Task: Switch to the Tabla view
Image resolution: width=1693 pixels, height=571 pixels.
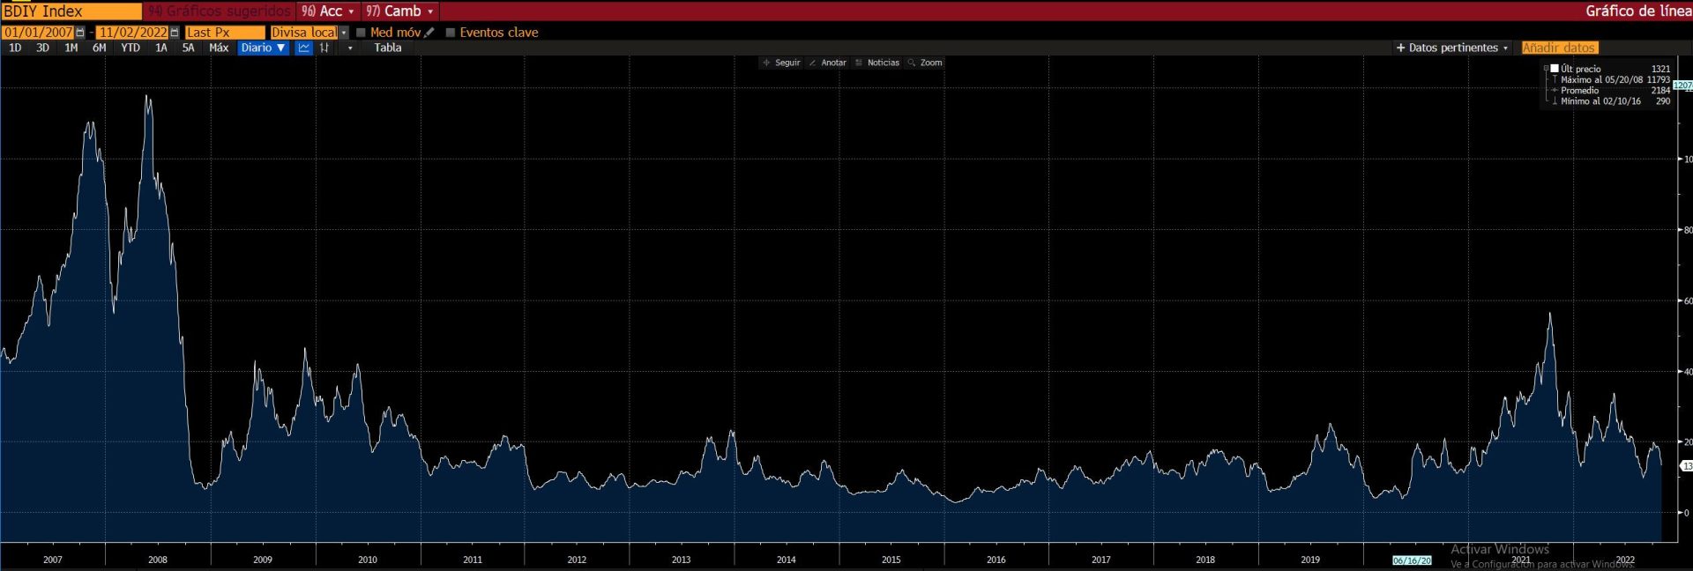Action: coord(387,48)
